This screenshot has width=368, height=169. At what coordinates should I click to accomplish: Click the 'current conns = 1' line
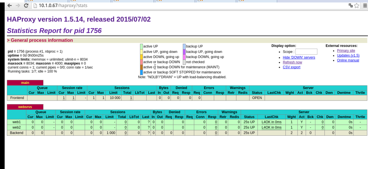coord(50,67)
